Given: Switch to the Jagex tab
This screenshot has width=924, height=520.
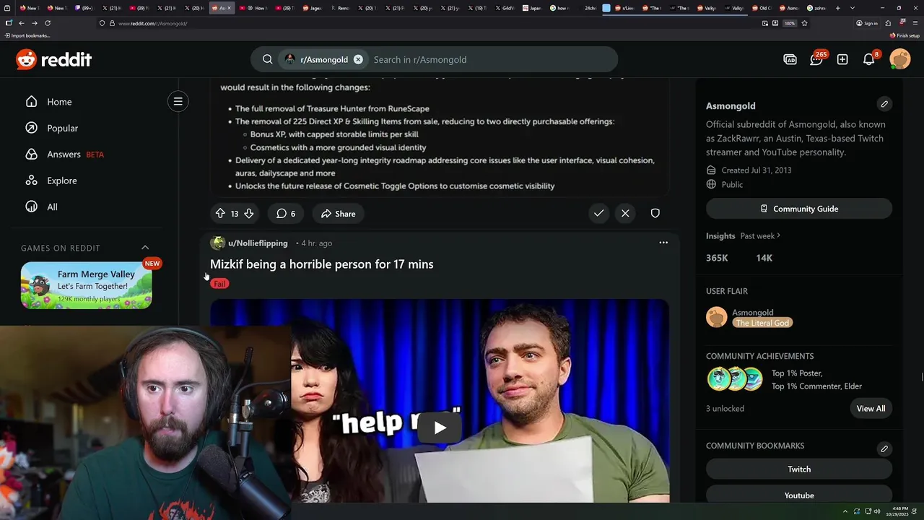Looking at the screenshot, I should tap(311, 8).
